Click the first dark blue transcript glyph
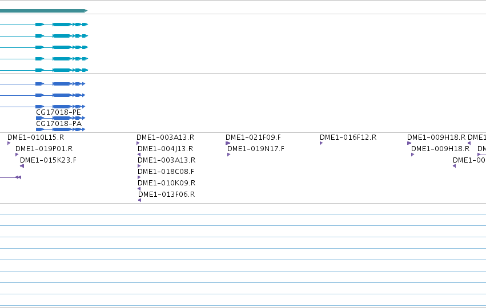This screenshot has width=486, height=308. click(x=42, y=84)
